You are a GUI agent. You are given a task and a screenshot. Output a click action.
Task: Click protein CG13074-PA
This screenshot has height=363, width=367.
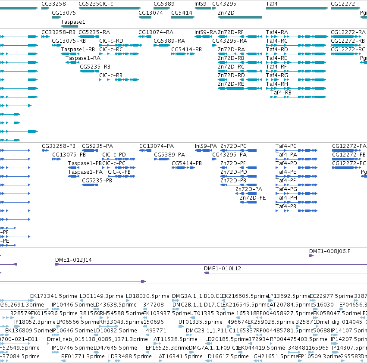tap(157, 146)
